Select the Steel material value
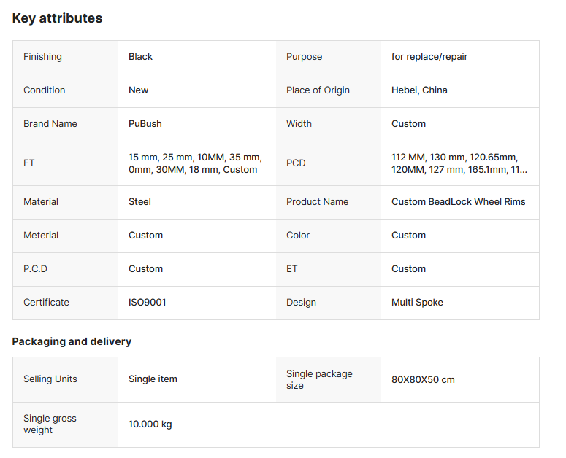566x458 pixels. [139, 202]
